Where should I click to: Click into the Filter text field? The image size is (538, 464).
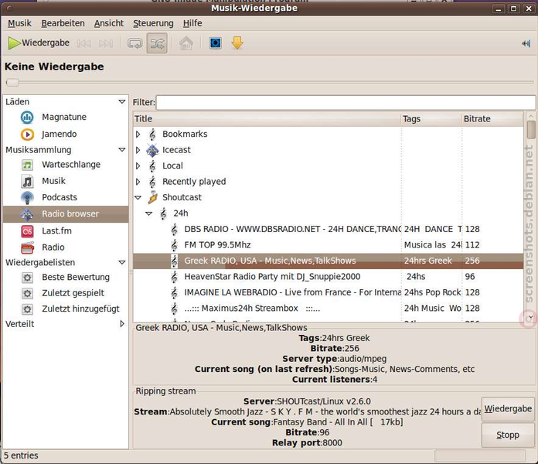(346, 103)
